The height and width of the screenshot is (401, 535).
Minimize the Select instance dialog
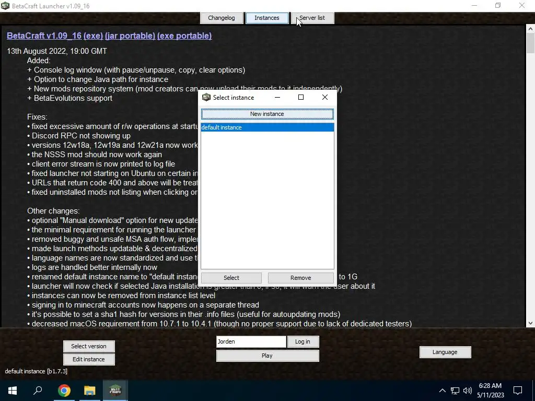coord(277,98)
